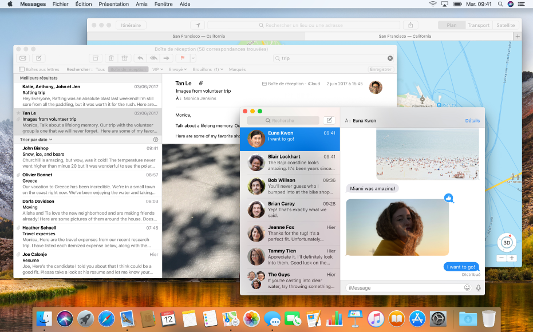Reply to the selected email

coord(139,58)
